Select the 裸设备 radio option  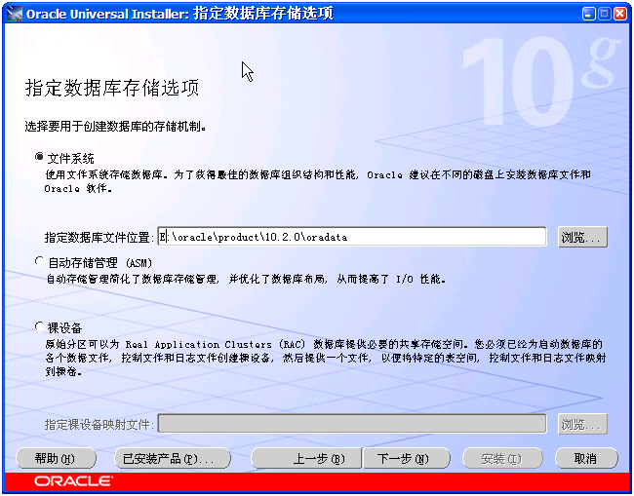pyautogui.click(x=39, y=326)
